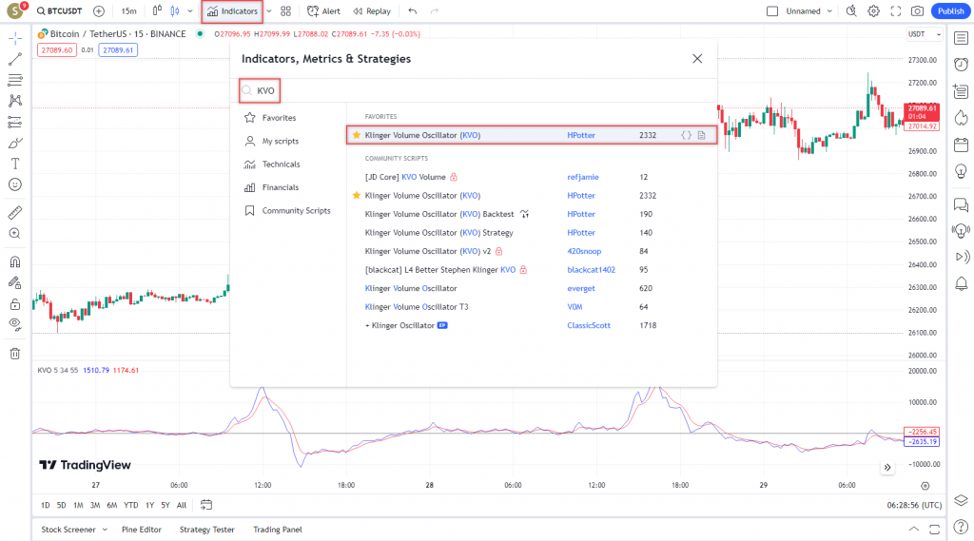Expand the chart style dropdown arrow
Screen dimensions: 974x541
point(190,11)
